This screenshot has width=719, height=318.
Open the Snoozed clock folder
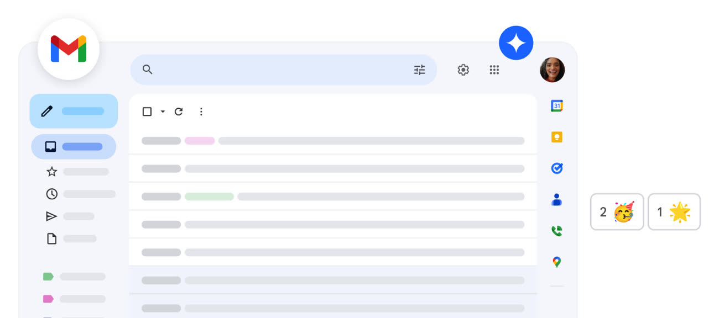tap(52, 194)
